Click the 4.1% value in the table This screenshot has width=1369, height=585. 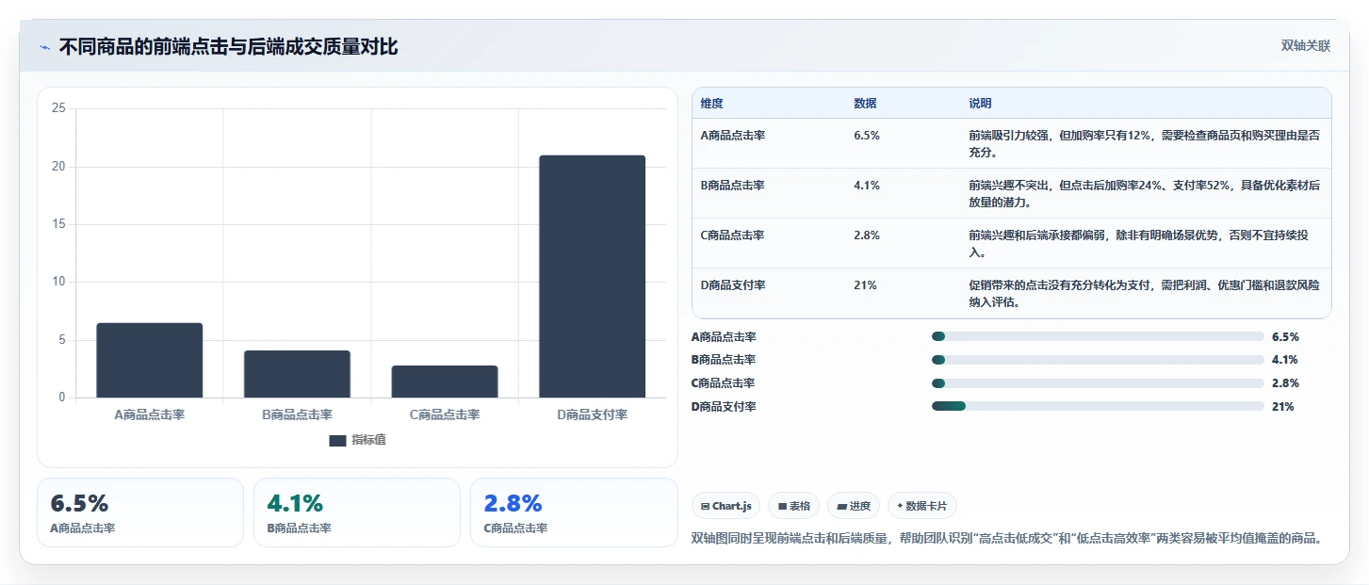[x=867, y=186]
